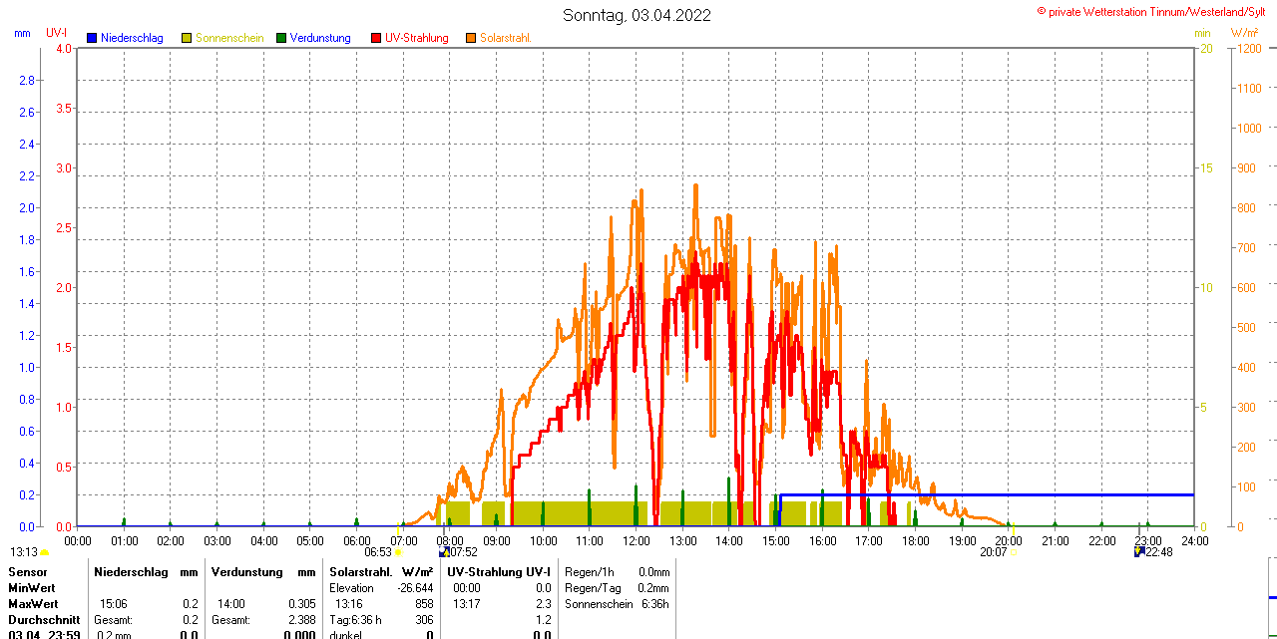Click the yellow sun icon next to 13:13
Image resolution: width=1277 pixels, height=639 pixels.
(x=44, y=552)
